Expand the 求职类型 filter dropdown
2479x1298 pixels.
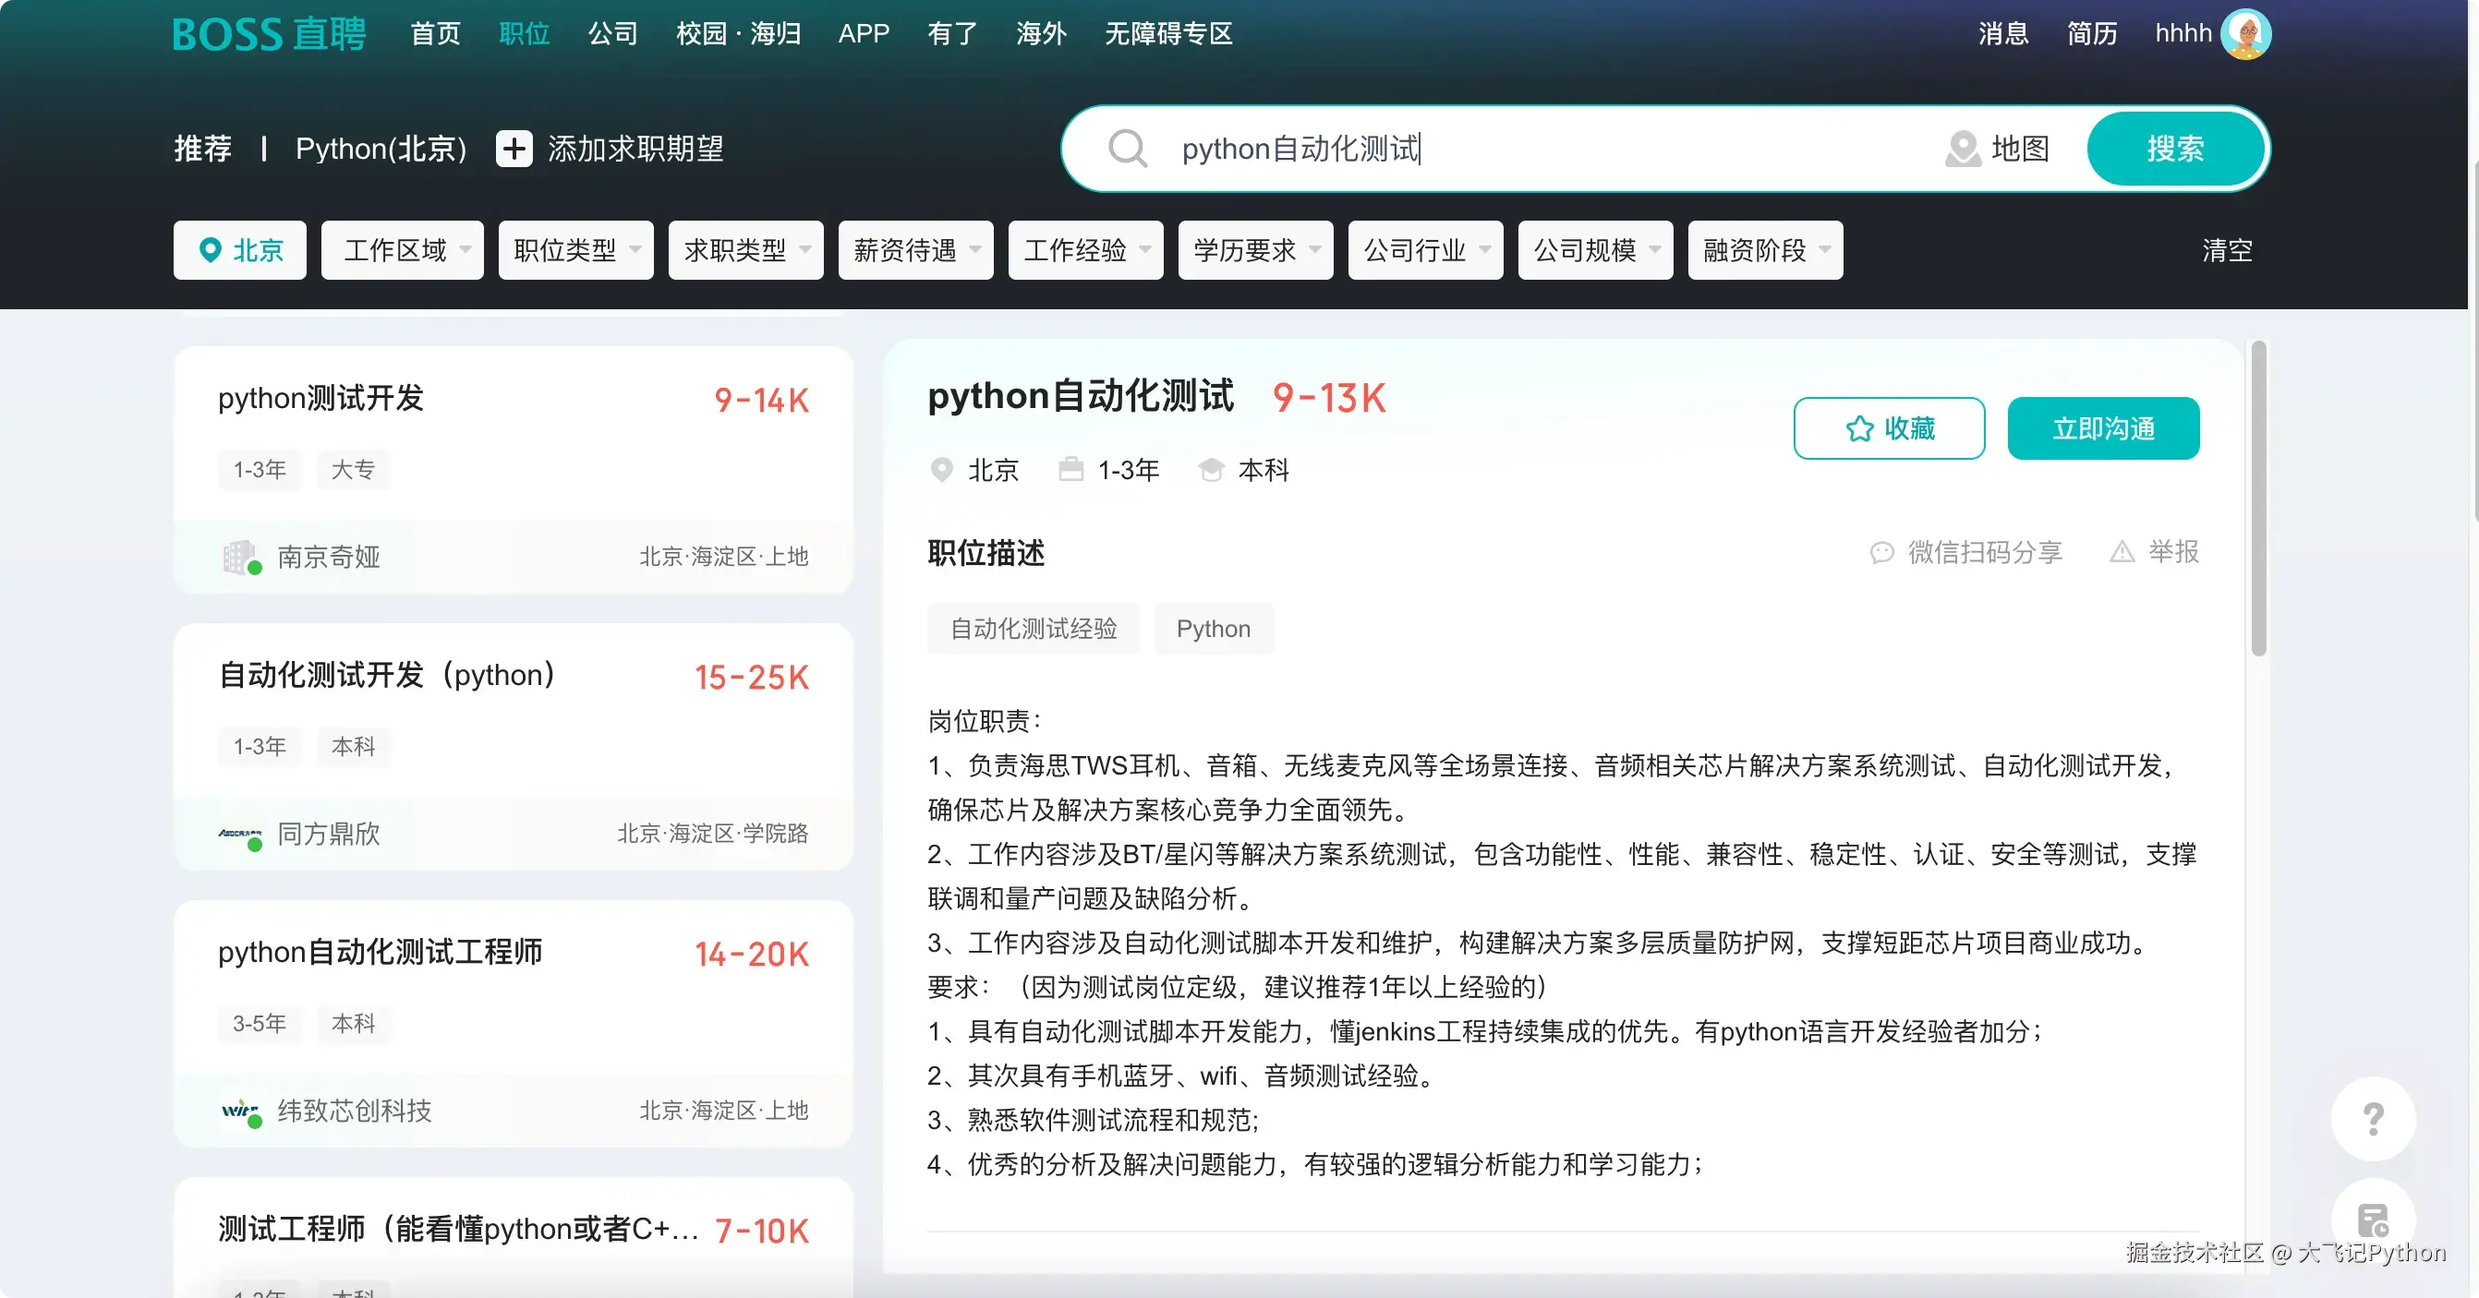point(745,250)
